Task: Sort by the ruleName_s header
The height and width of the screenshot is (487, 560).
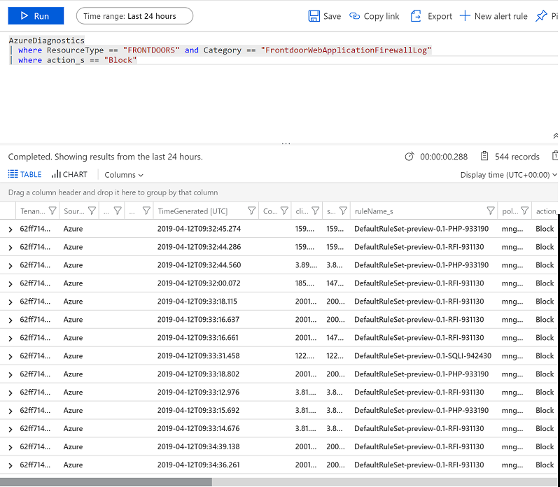Action: 374,211
